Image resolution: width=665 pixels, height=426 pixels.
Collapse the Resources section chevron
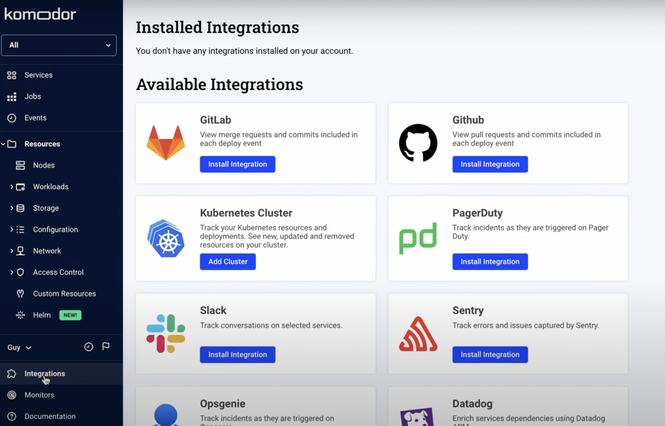click(3, 144)
